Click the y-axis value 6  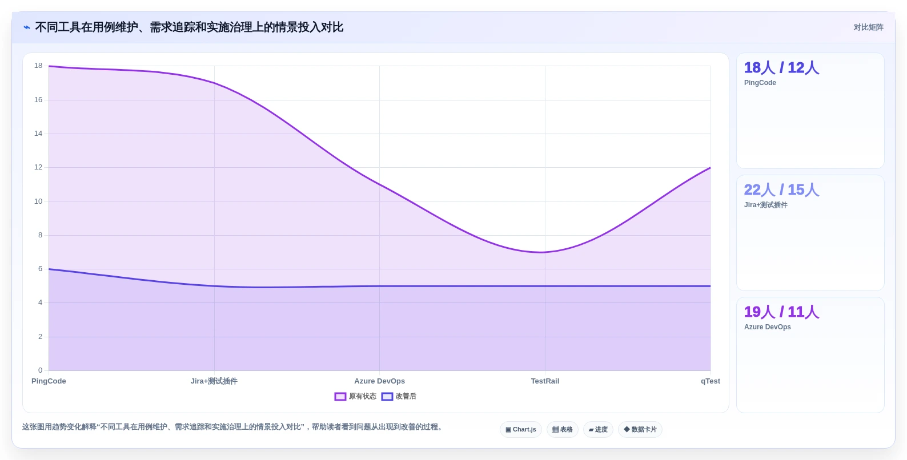coord(41,269)
